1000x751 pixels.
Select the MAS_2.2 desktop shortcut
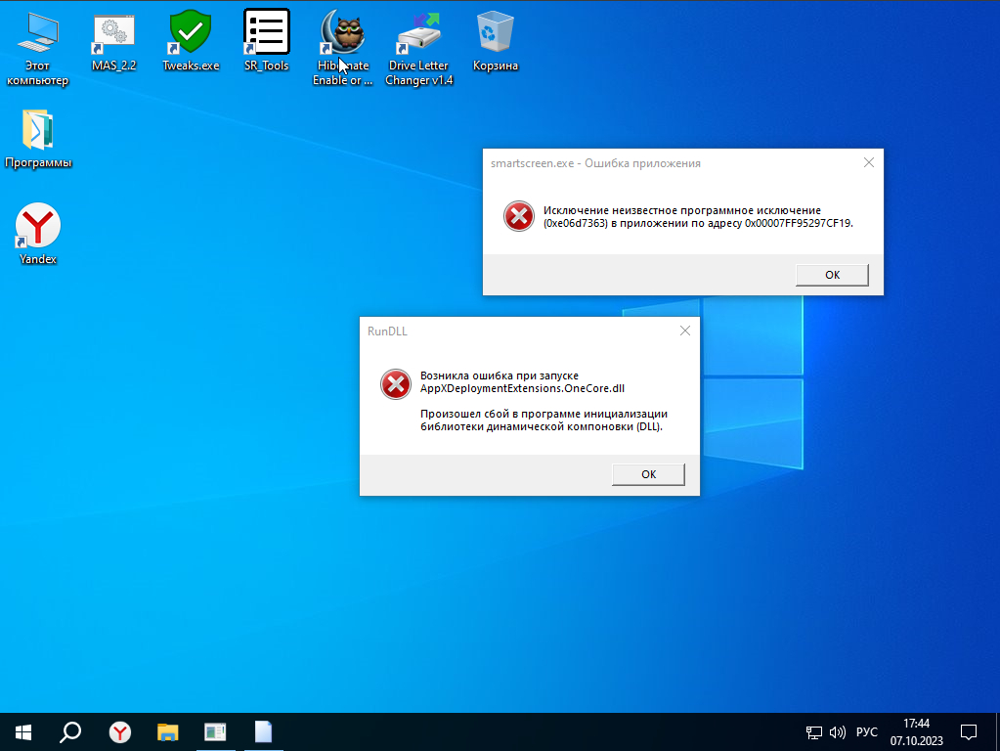113,43
